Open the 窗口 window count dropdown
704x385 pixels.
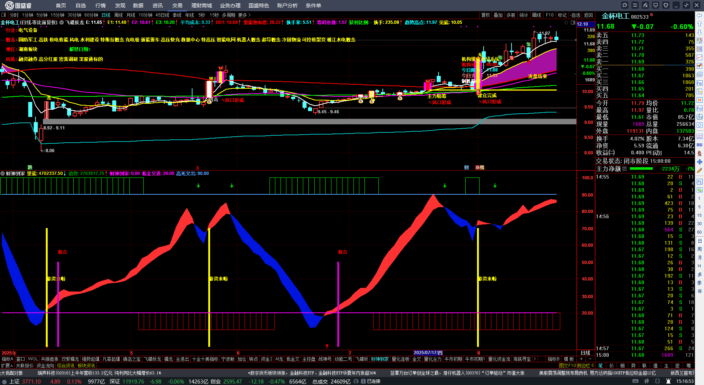pos(21,359)
